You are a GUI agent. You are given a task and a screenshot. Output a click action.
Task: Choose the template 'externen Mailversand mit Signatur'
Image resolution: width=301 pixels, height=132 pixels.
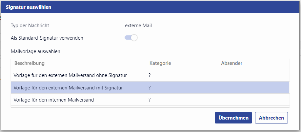[x=68, y=88]
